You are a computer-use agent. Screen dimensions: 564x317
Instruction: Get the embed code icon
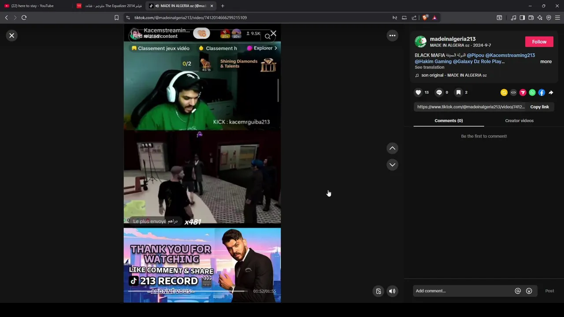tap(513, 92)
